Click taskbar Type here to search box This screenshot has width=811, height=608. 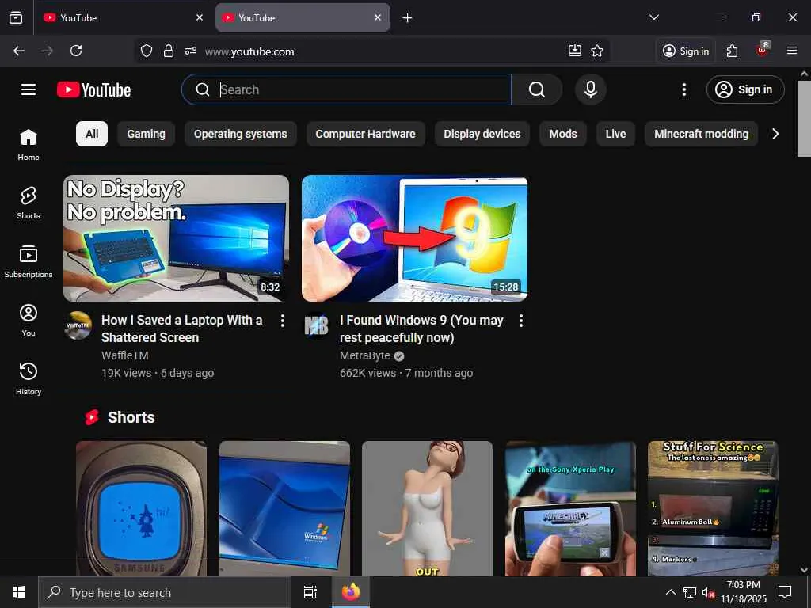(165, 592)
